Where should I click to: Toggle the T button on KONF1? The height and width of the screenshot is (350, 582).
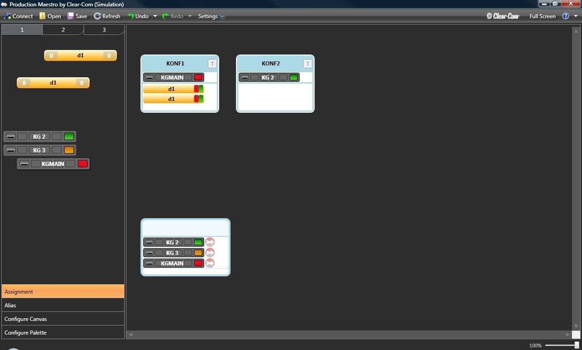(212, 64)
